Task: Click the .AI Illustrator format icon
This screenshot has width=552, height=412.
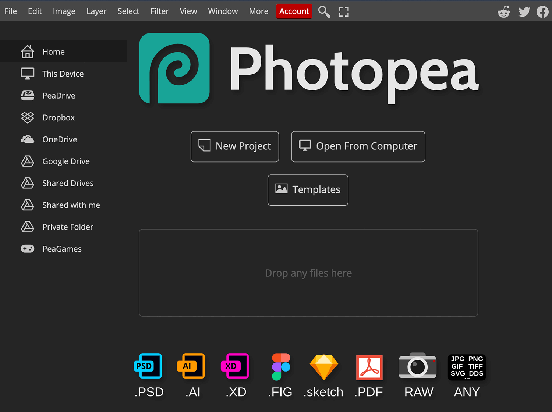Action: (191, 366)
